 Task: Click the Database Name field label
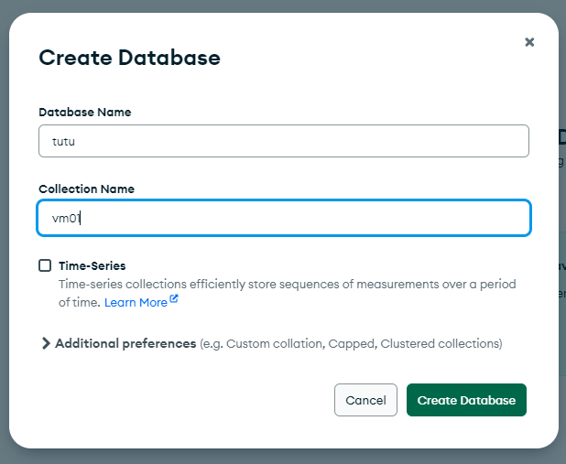pos(84,112)
